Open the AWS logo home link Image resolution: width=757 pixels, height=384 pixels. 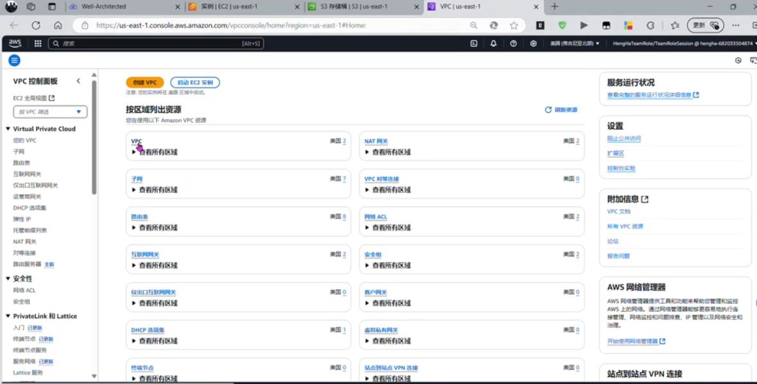pos(15,43)
